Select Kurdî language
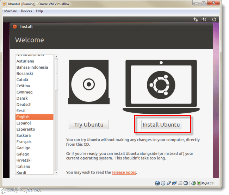Image resolution: width=229 pixels, height=195 pixels. [x=35, y=172]
